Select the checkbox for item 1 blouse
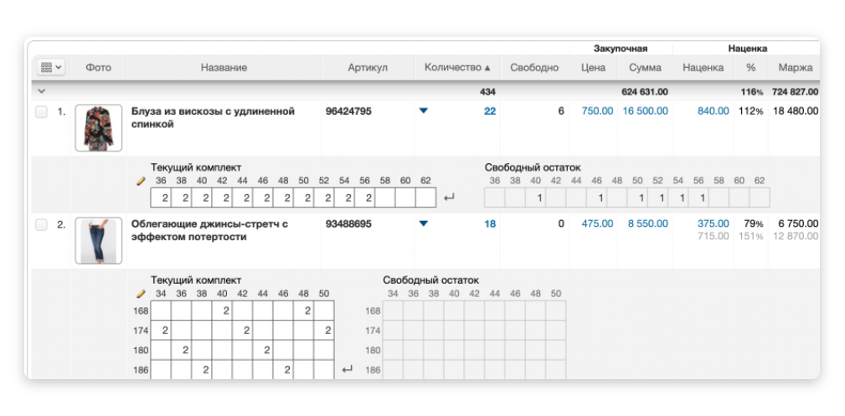The height and width of the screenshot is (416, 845). point(41,111)
